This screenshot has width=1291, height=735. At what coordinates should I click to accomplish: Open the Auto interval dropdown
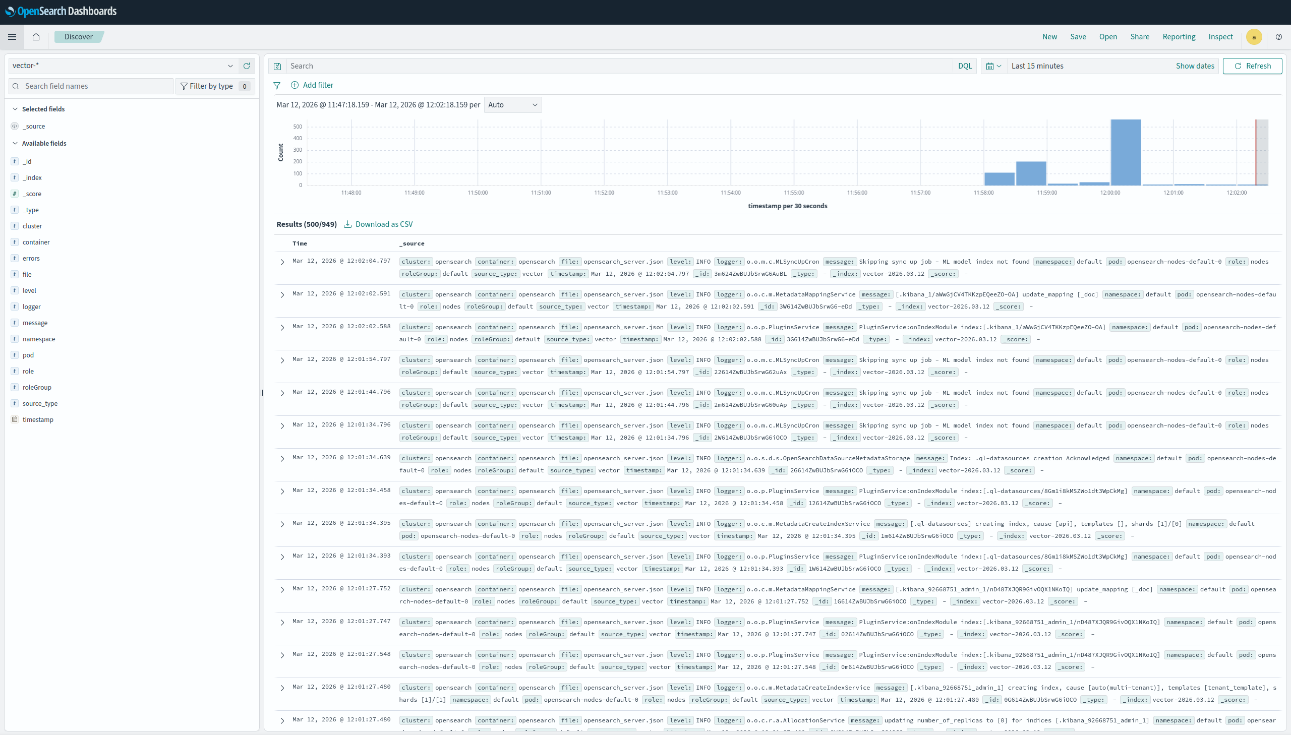click(x=512, y=104)
